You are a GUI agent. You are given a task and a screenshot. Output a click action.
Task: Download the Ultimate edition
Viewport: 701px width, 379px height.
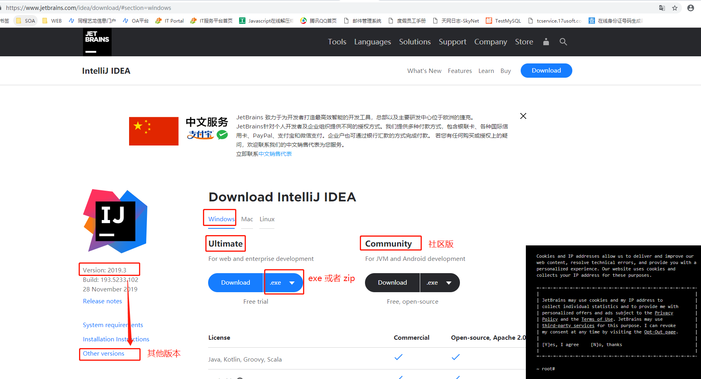[x=236, y=283]
